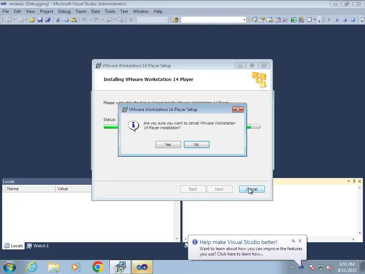Open Extension Manager toolbar icon
Viewport: 365px width, 274px height.
coord(301,20)
